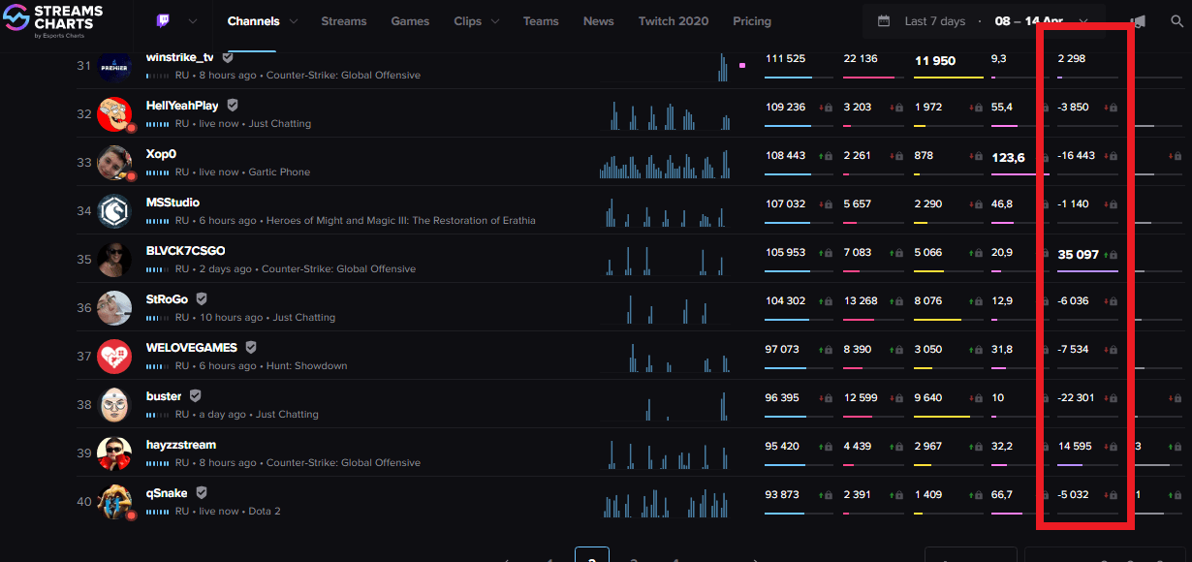Click verified badge beside HellYeahPlay

233,105
